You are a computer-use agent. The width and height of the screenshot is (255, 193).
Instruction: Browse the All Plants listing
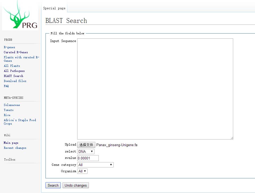tap(12, 66)
